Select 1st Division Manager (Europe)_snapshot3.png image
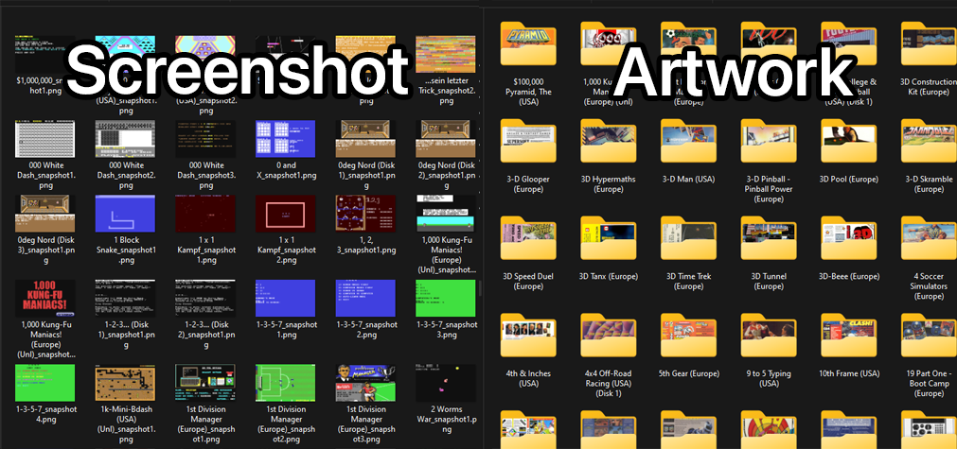 (366, 383)
